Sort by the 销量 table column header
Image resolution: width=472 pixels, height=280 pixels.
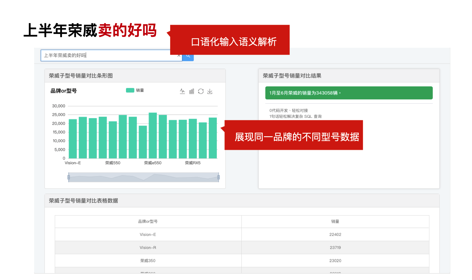pyautogui.click(x=335, y=222)
